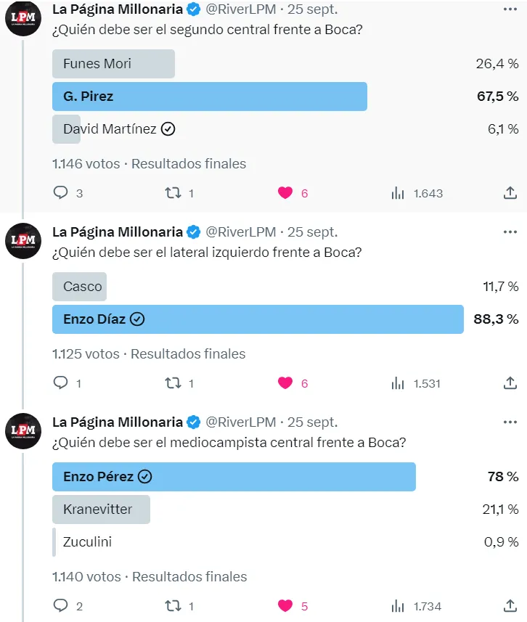Share the mediocampista central poll tweet
Screen dimensions: 527x622
[x=510, y=605]
